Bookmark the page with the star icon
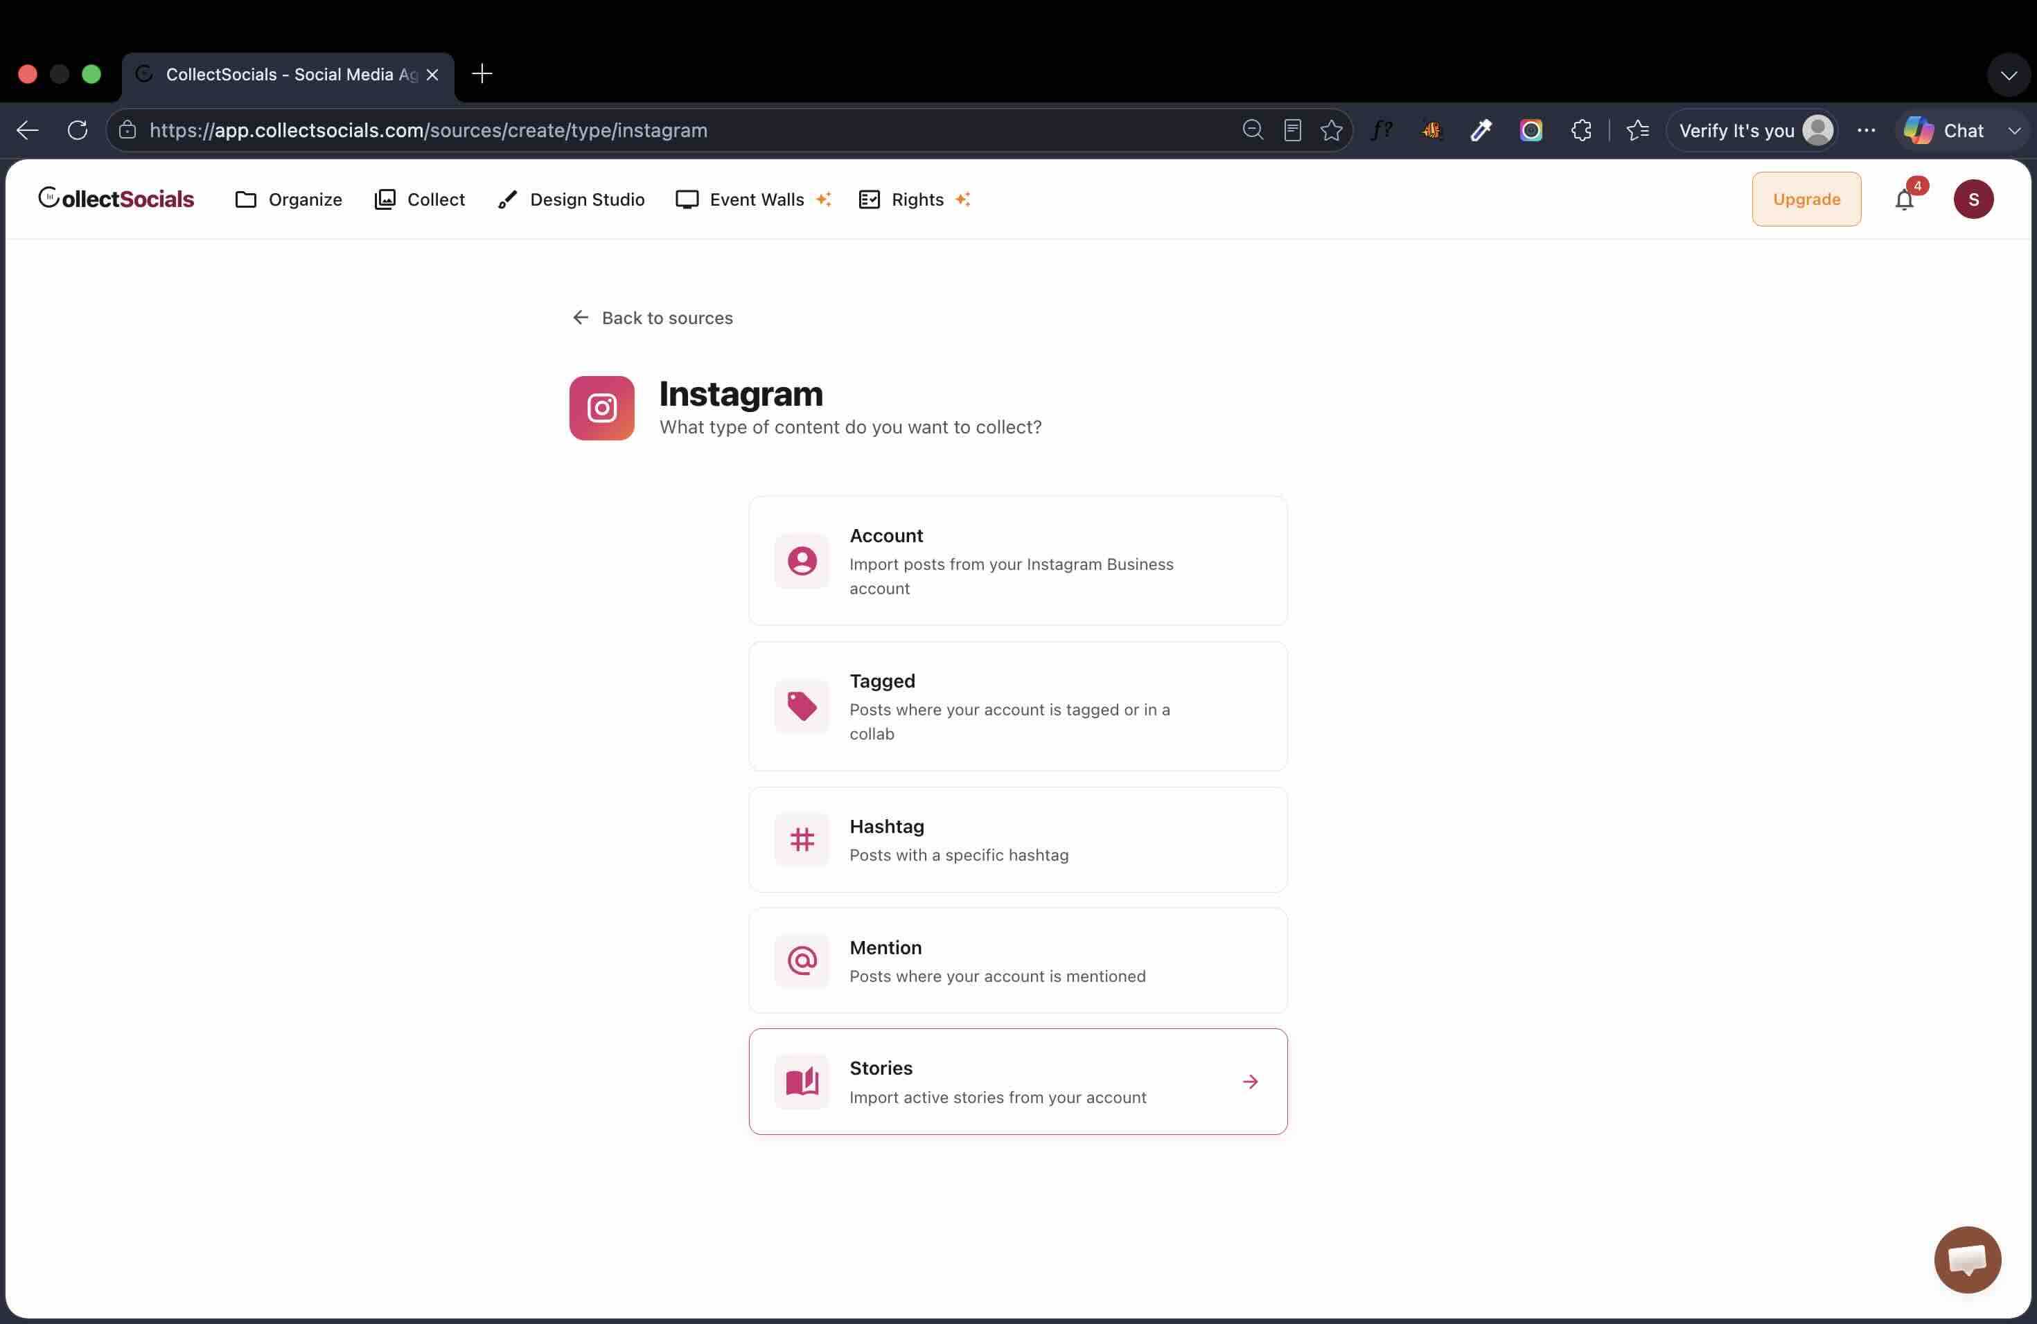The image size is (2037, 1324). (x=1332, y=130)
